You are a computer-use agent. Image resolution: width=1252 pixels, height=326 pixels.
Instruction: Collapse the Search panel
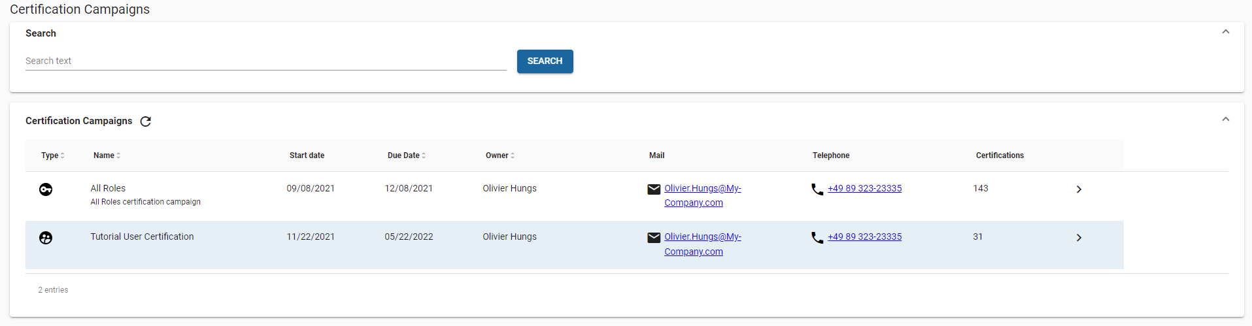coord(1226,32)
